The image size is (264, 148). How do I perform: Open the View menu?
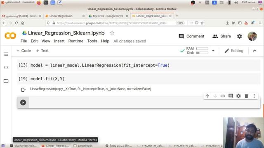(46, 41)
